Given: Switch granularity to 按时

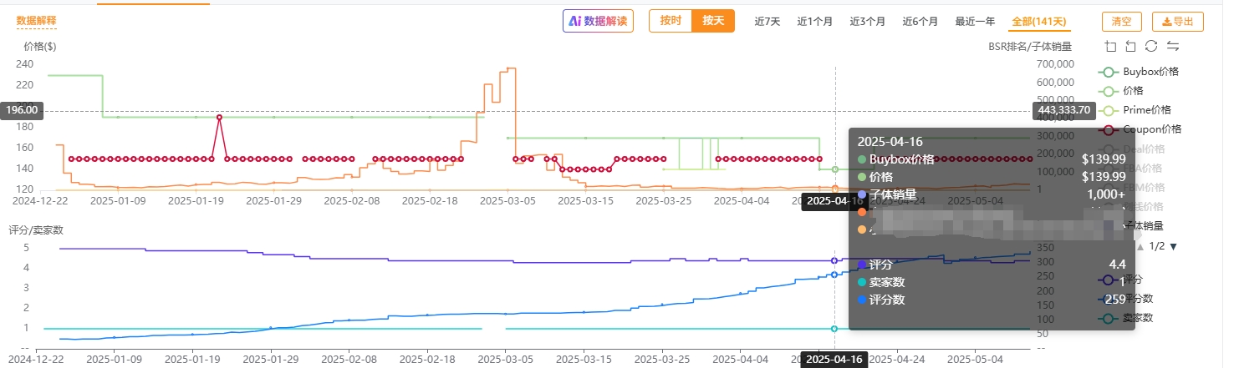Looking at the screenshot, I should tap(671, 21).
